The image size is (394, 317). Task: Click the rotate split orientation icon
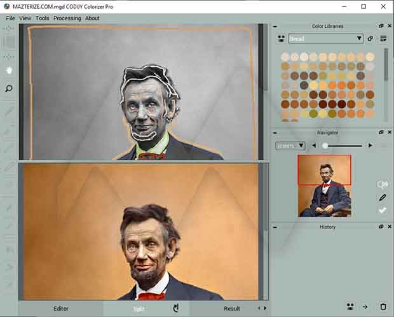click(176, 308)
